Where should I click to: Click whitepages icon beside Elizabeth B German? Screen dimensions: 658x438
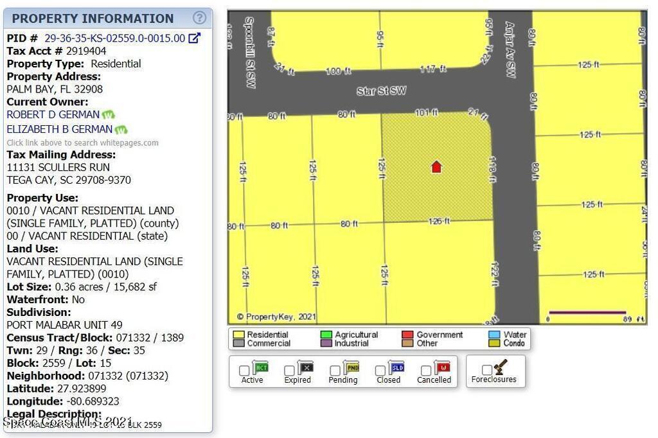(x=121, y=130)
